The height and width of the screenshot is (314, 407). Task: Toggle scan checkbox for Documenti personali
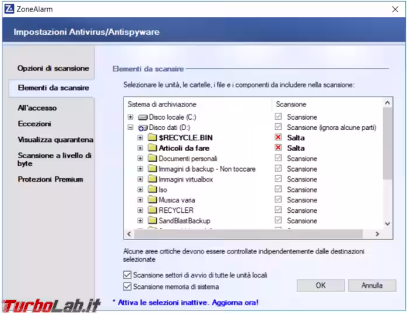click(278, 158)
